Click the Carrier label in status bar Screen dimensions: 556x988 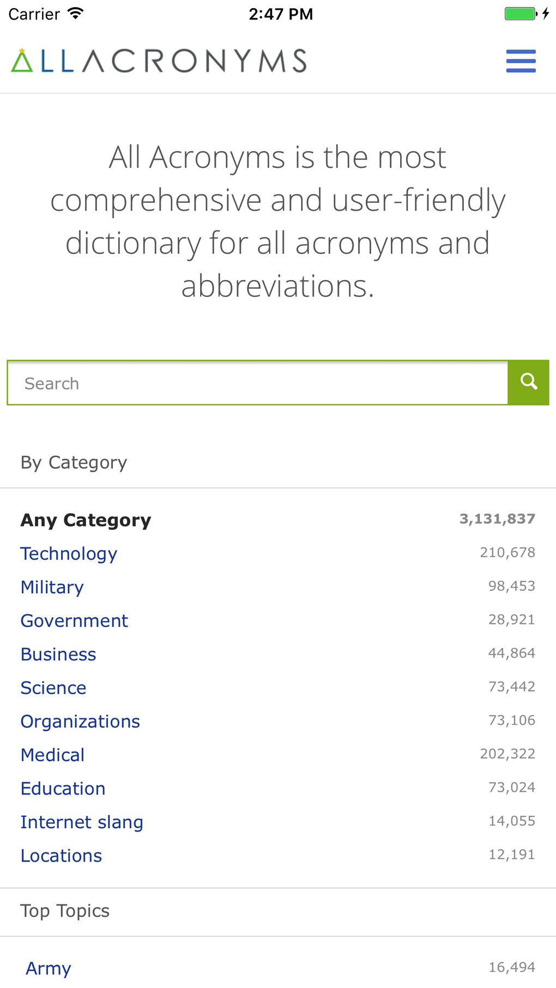pos(33,14)
